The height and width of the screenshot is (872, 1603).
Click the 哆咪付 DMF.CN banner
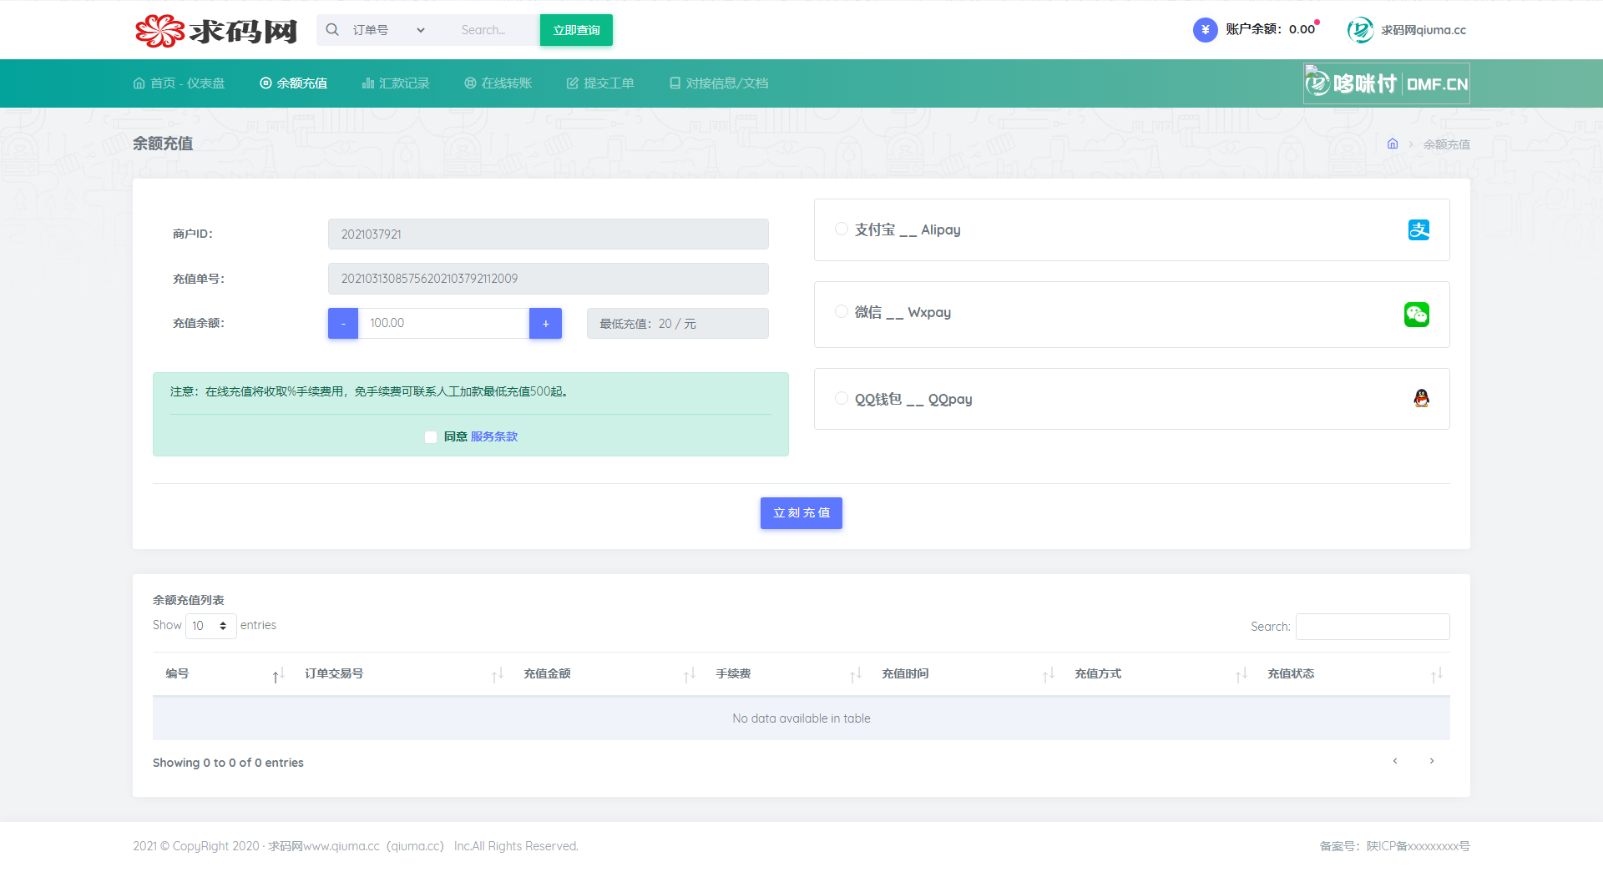pyautogui.click(x=1386, y=83)
